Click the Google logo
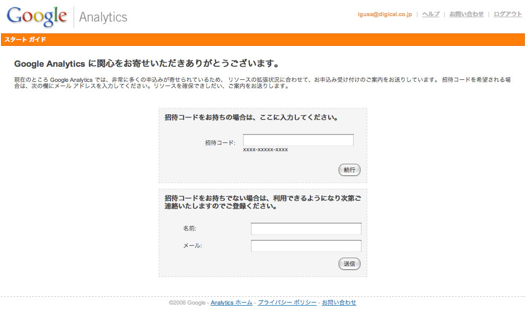The image size is (528, 314). tap(37, 17)
